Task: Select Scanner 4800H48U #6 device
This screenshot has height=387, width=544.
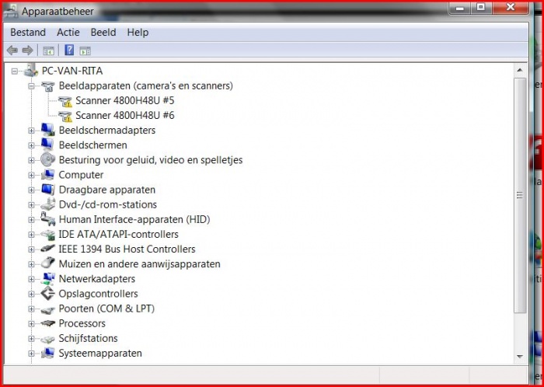Action: [x=125, y=116]
